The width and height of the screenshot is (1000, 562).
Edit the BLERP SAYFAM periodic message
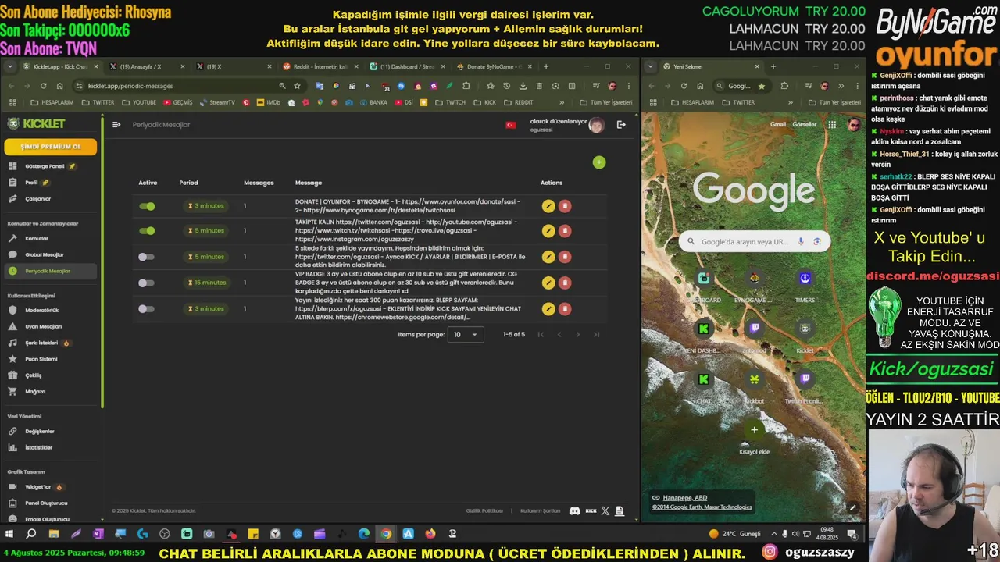548,309
